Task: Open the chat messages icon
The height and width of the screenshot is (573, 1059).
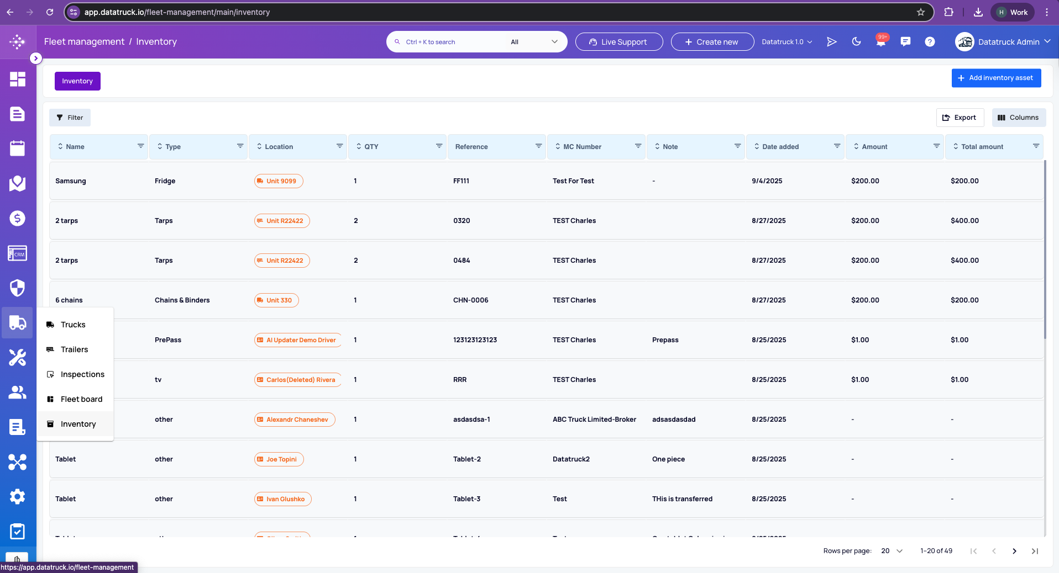Action: (x=905, y=41)
